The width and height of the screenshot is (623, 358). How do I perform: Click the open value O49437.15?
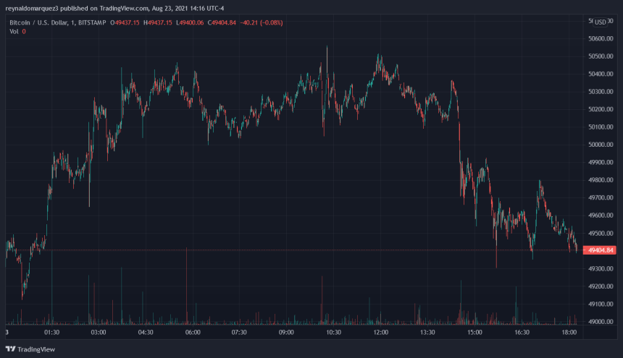(x=125, y=22)
